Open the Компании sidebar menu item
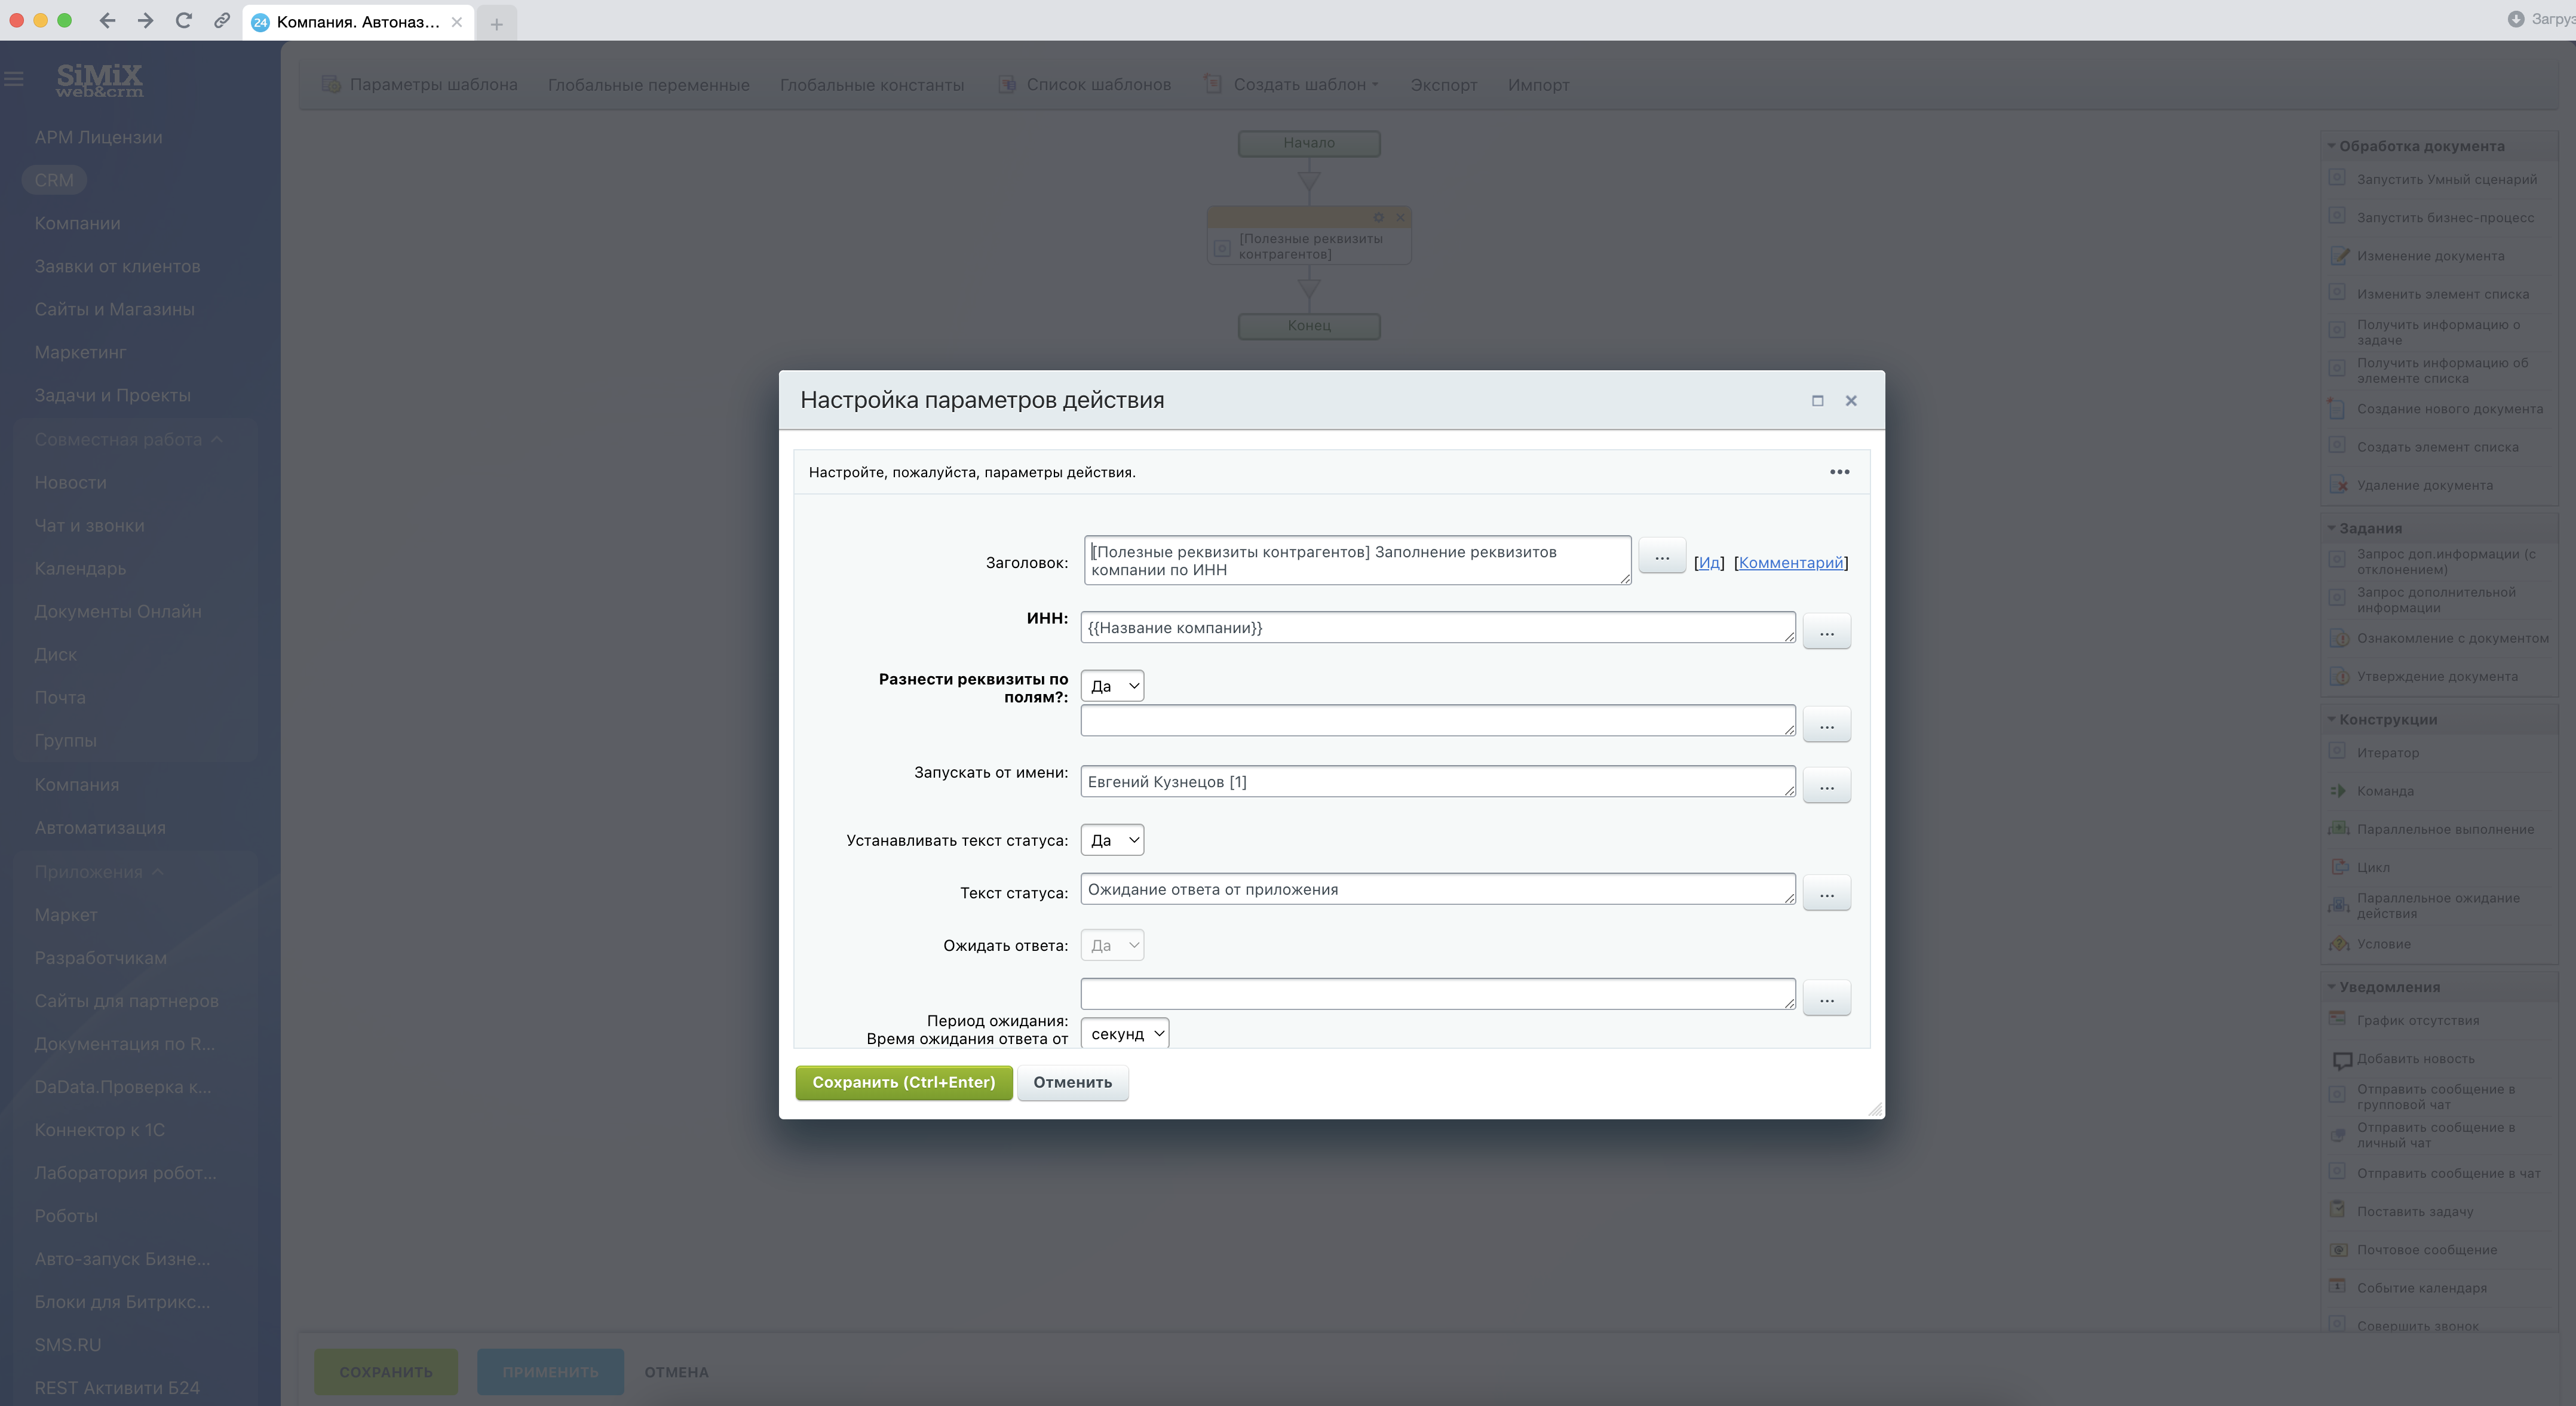This screenshot has width=2576, height=1406. coord(77,223)
